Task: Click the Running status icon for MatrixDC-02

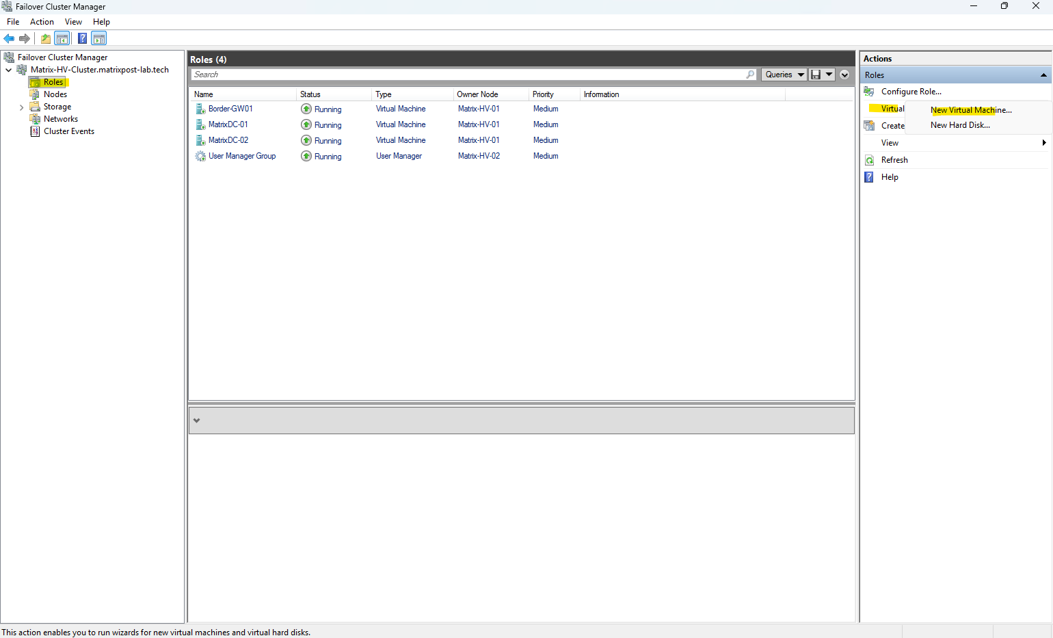Action: tap(306, 140)
